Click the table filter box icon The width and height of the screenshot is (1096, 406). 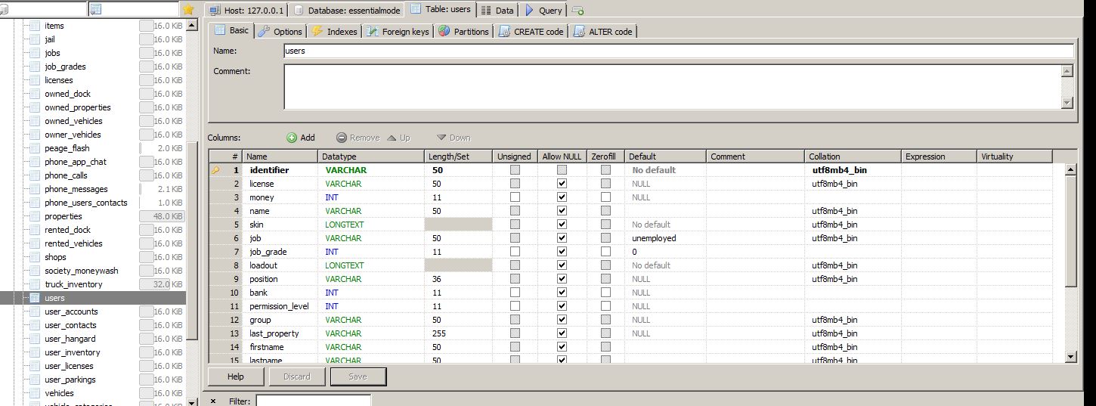pyautogui.click(x=95, y=9)
